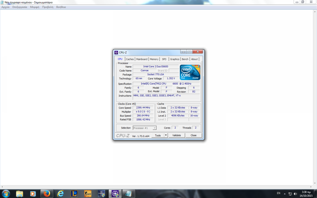Viewport: 317px width, 198px height.
Task: Click Multiplier value x 9.0 (6 - 9)
Action: [143, 112]
